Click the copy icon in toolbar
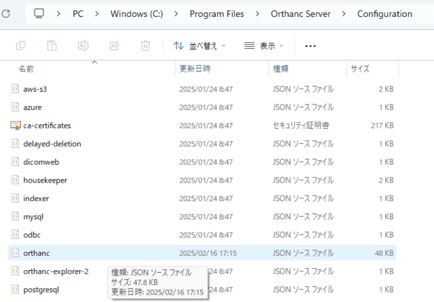This screenshot has height=302, width=434. 21,45
